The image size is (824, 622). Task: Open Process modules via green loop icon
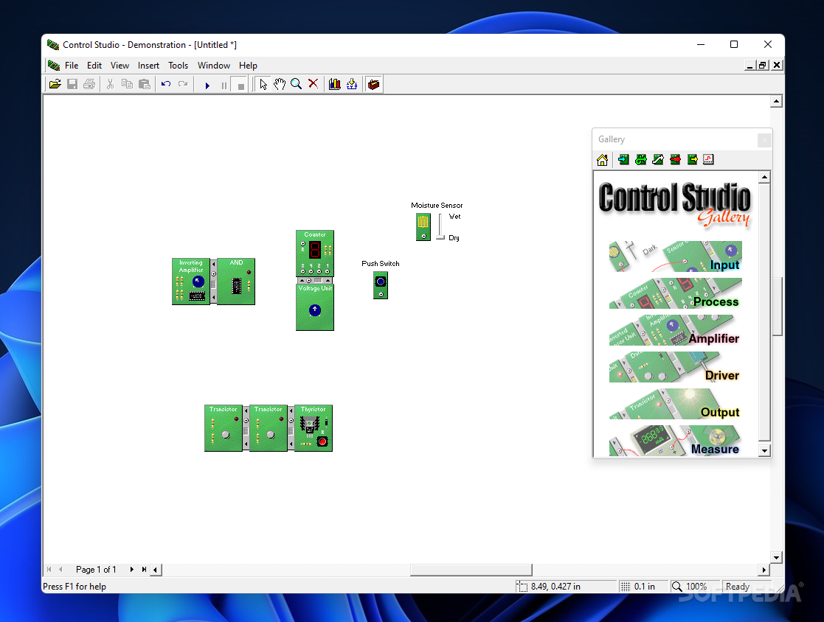coord(640,160)
